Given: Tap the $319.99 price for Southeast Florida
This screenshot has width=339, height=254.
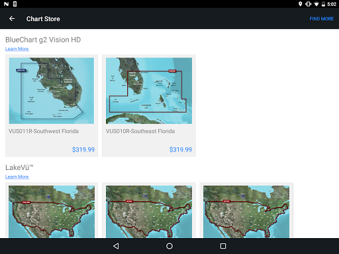Looking at the screenshot, I should tap(181, 149).
